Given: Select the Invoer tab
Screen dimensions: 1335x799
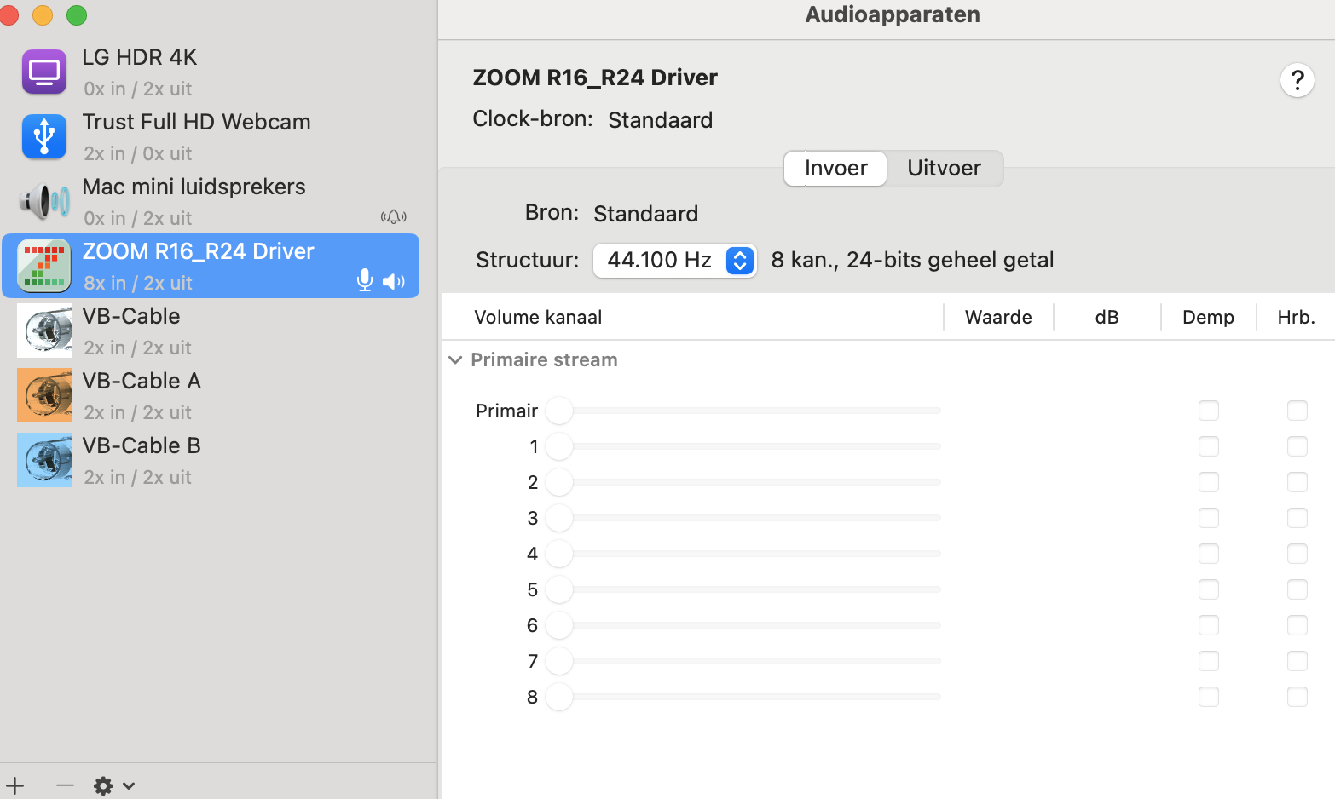Looking at the screenshot, I should coord(835,168).
